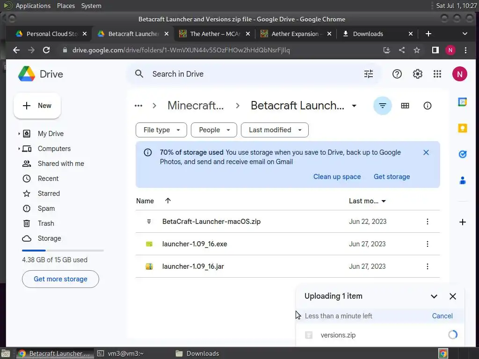Image resolution: width=479 pixels, height=359 pixels.
Task: Open Google Calendar side panel icon
Action: [462, 102]
